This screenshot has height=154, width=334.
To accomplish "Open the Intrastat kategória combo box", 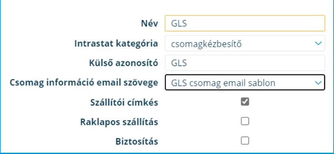I will (x=245, y=43).
